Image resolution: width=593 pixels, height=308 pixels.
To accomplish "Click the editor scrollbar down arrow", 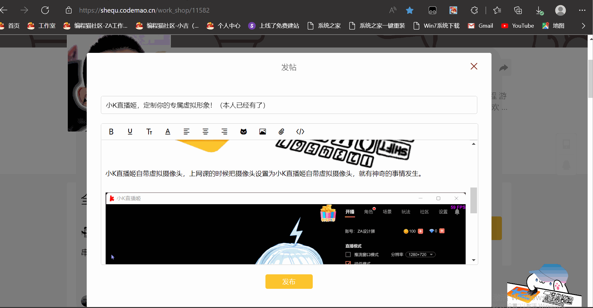I will pyautogui.click(x=474, y=260).
